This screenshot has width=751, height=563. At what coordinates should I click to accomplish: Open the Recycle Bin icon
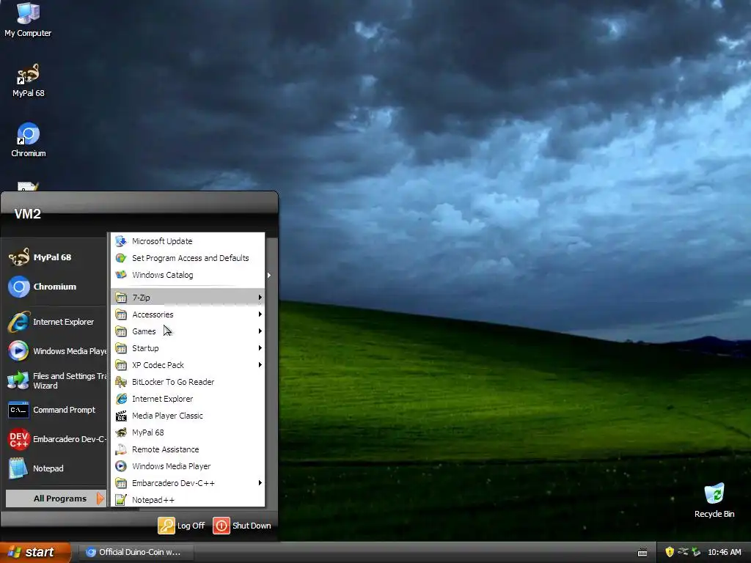click(714, 500)
